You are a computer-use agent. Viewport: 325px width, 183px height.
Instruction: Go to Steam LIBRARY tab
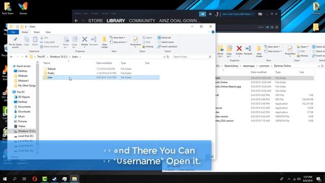coord(116,21)
